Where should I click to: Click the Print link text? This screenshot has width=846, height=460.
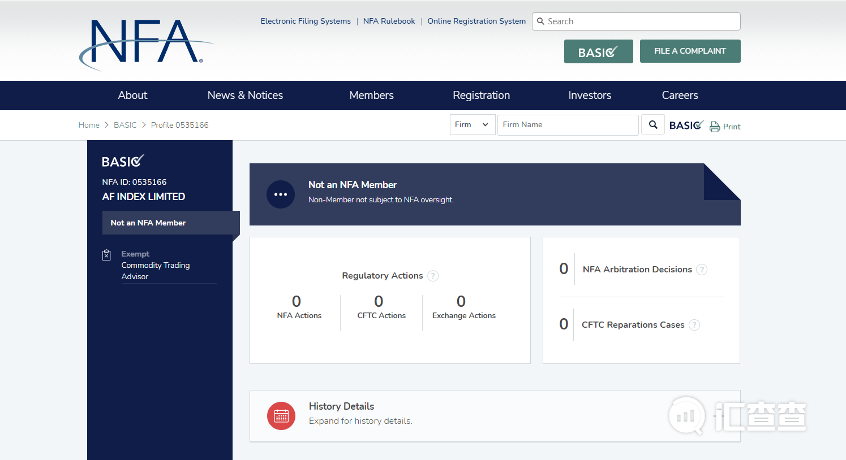732,127
